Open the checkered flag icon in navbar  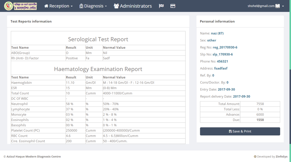[161, 6]
